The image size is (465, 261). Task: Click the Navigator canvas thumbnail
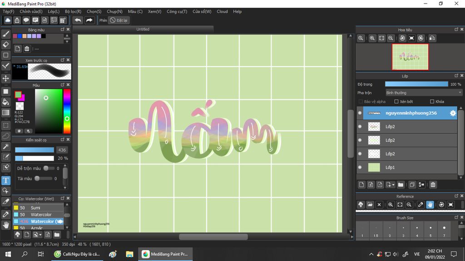point(410,57)
